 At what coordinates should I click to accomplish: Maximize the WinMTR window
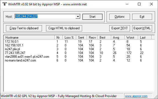(x=139, y=4)
